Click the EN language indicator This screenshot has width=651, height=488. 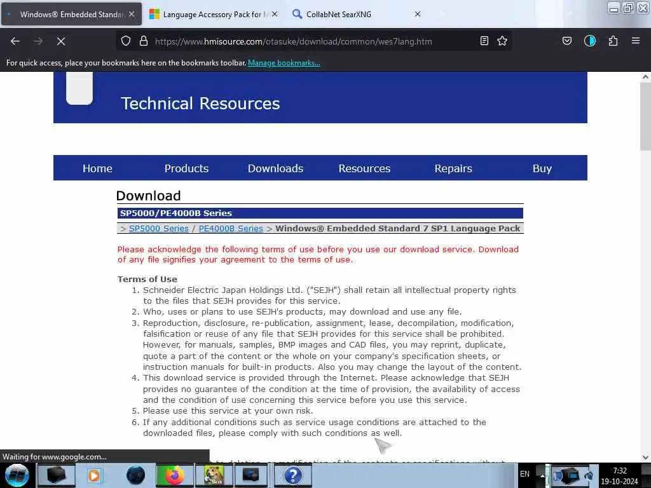click(x=524, y=474)
